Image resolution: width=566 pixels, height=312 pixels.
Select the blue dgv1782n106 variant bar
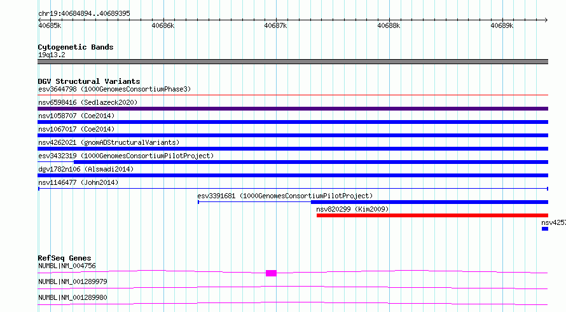[x=293, y=175]
